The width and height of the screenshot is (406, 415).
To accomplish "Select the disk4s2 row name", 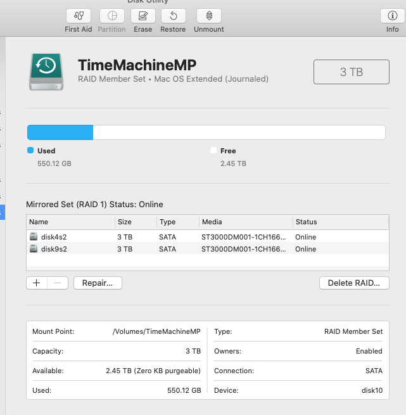I will 54,237.
